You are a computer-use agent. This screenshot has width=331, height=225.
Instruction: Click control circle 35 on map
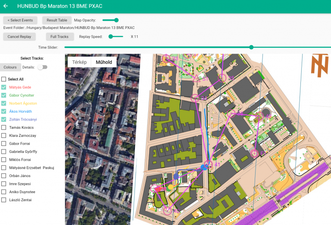[222, 78]
